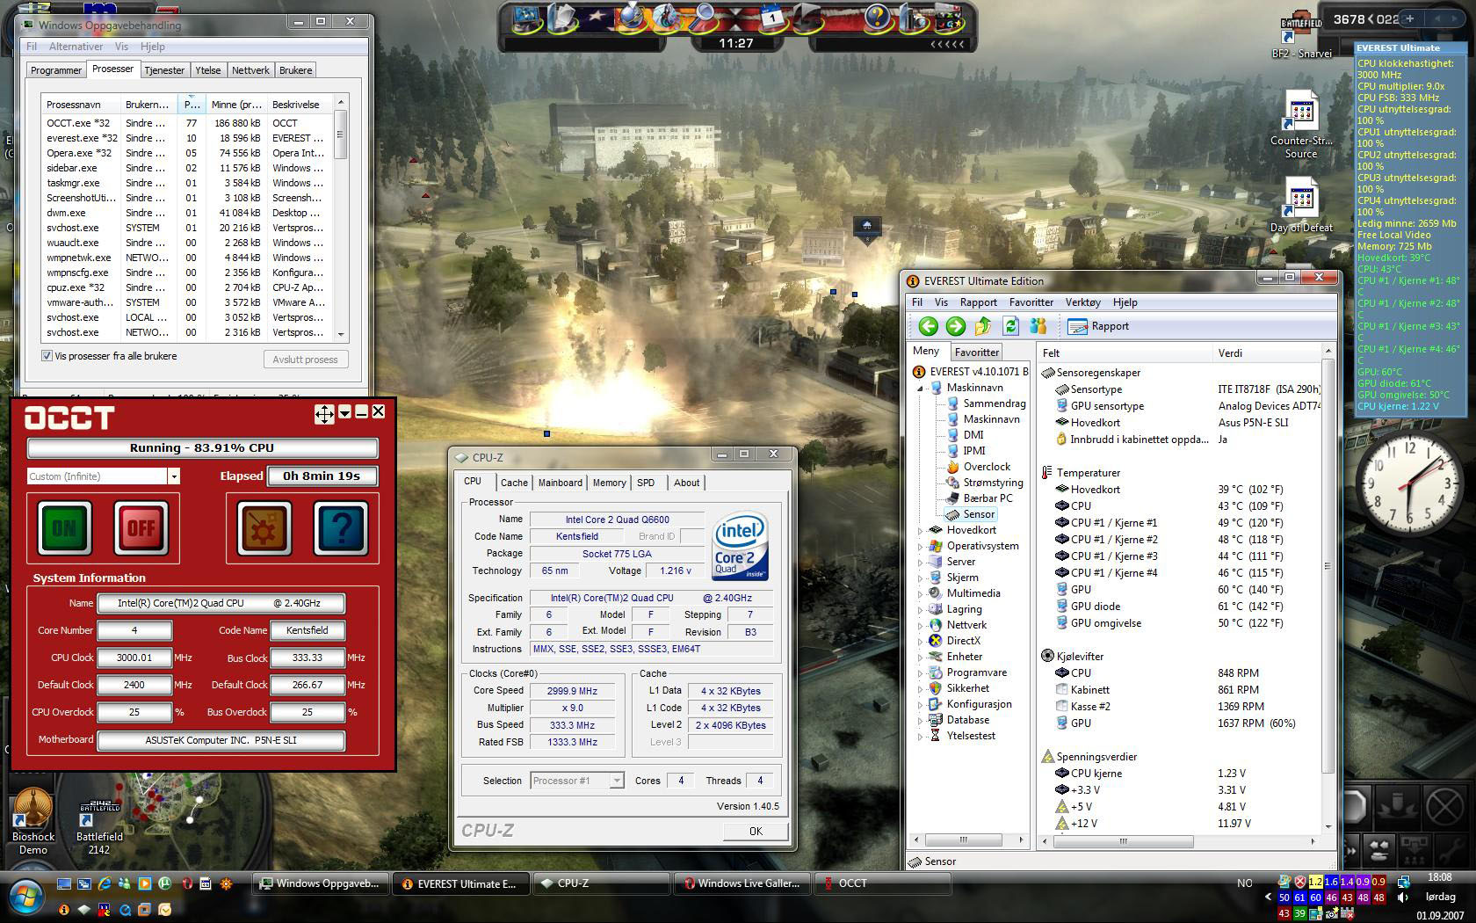Open Bioshock Demo desktop icon

tap(33, 822)
